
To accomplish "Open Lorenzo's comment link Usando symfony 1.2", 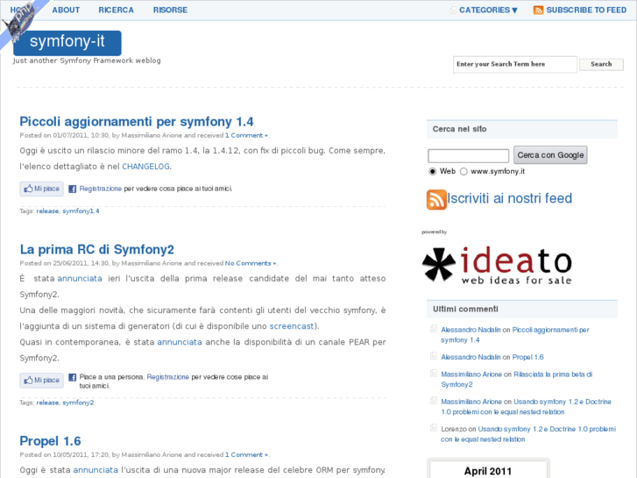I will (x=528, y=434).
